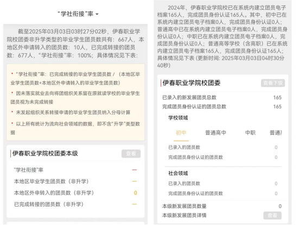Image resolution: width=299 pixels, height=225 pixels.
Task: Click the "学社衔接"率 page title
Action: click(x=75, y=14)
